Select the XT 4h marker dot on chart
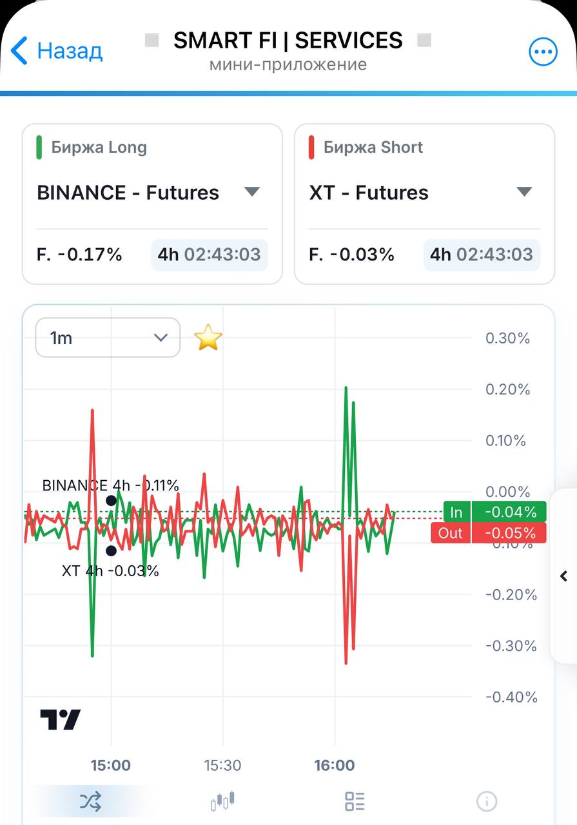577x825 pixels. pyautogui.click(x=112, y=550)
